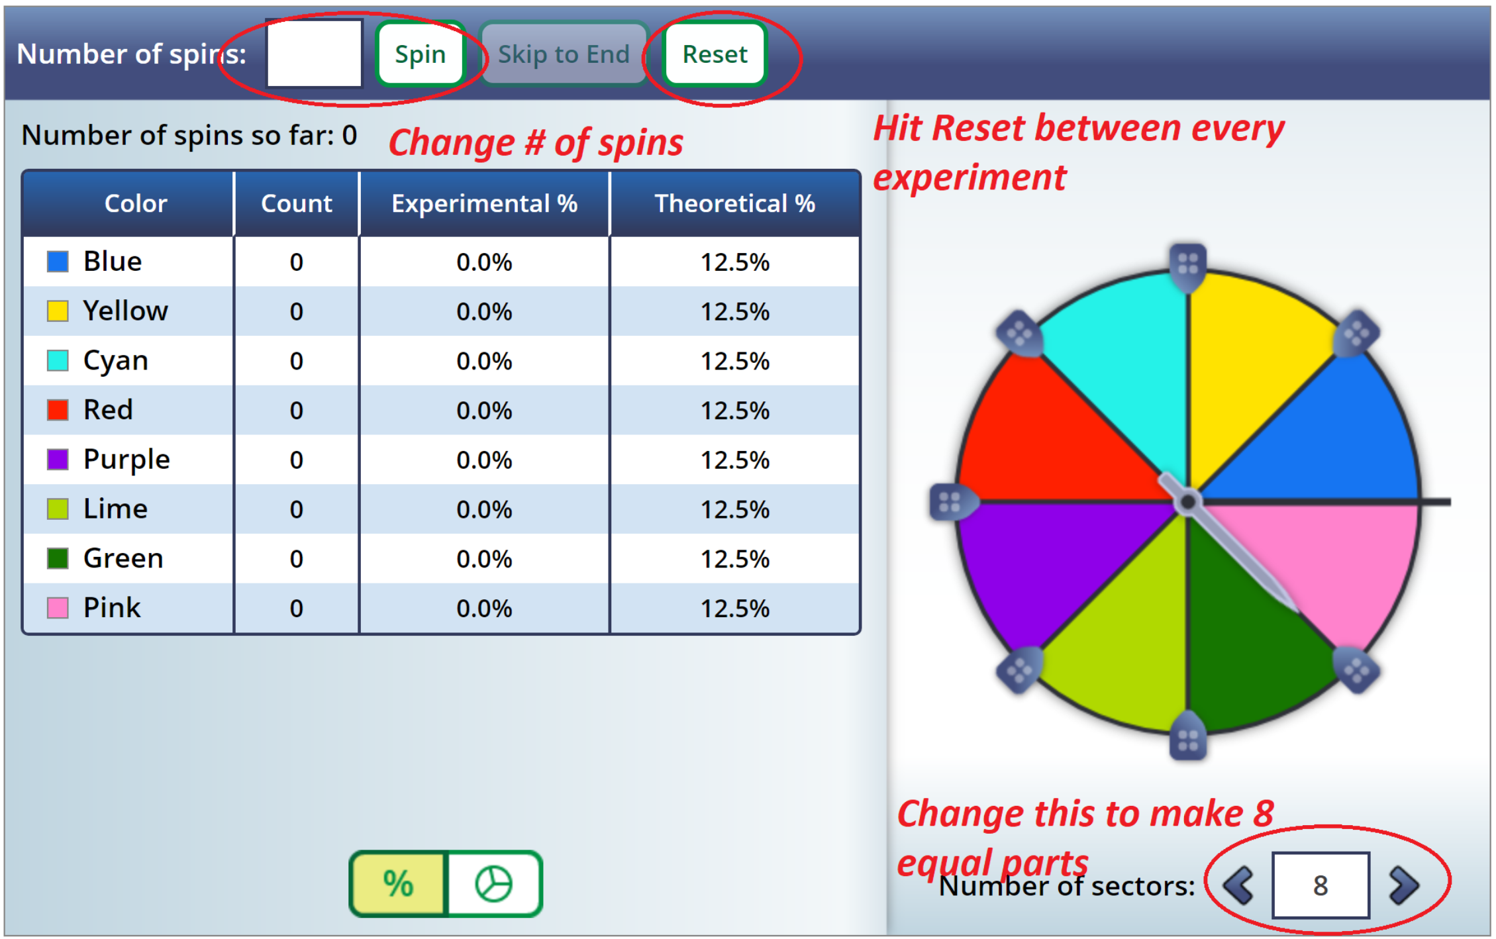Click the Number of spins input box
Viewport: 1496px width, 939px height.
[x=315, y=54]
